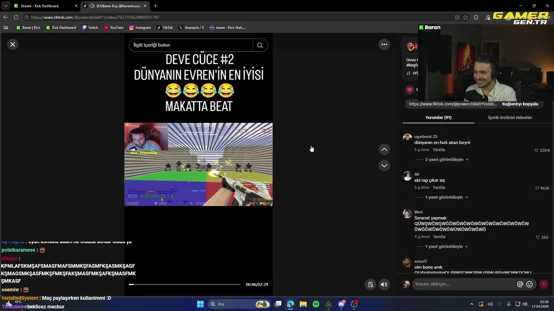Like ugurberat.25's comment with 3304 likes
Screen dimensions: 554x311
pyautogui.click(x=536, y=150)
